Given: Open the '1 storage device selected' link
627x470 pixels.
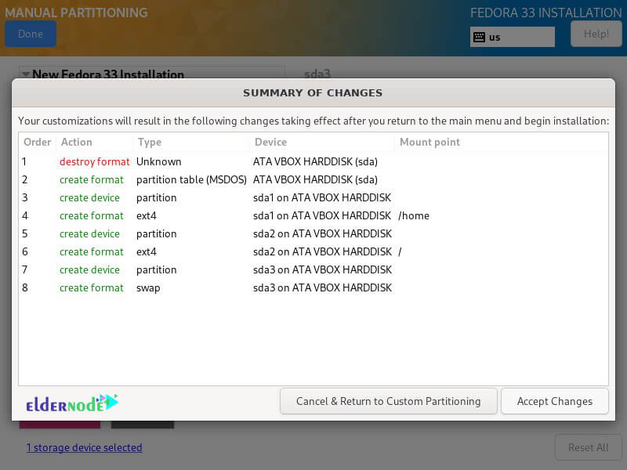Looking at the screenshot, I should [x=84, y=447].
